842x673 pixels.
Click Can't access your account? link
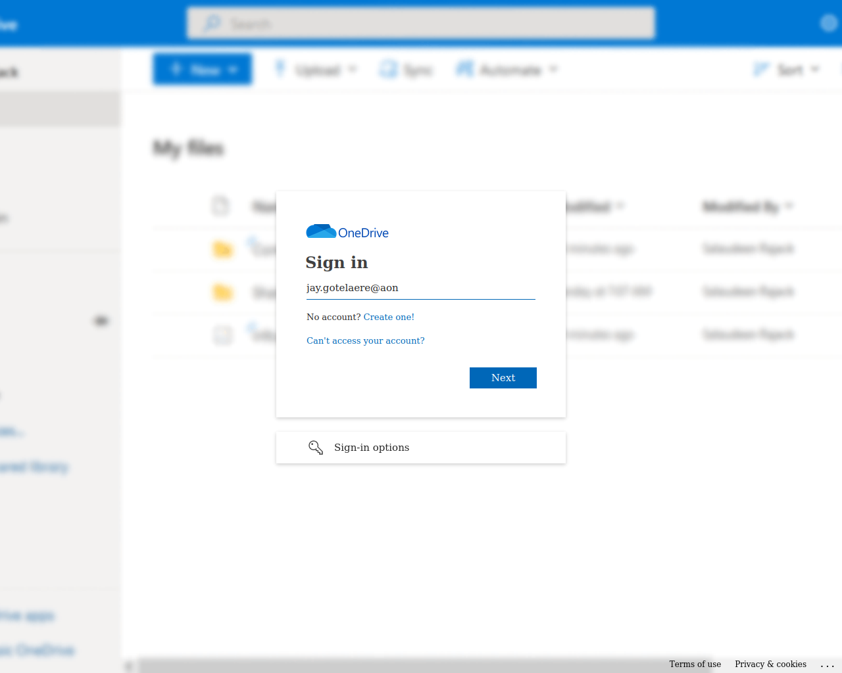click(366, 340)
